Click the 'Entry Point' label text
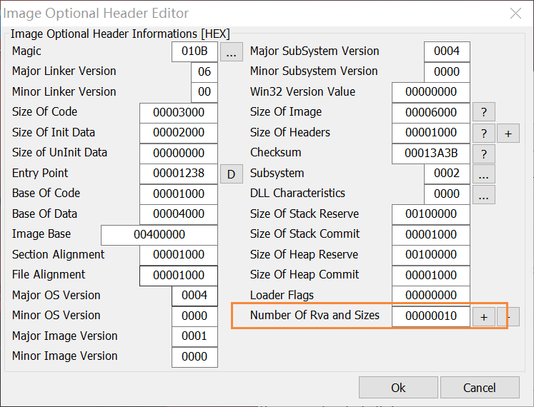 click(40, 174)
